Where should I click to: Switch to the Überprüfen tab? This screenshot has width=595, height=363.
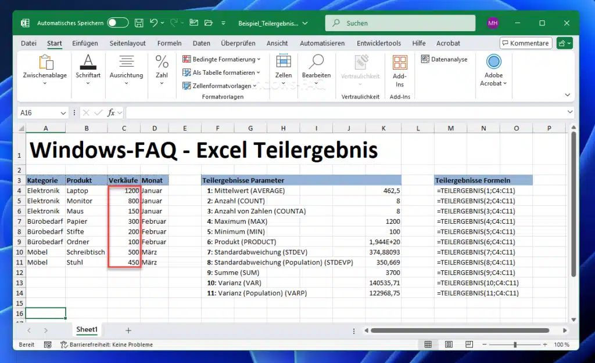(238, 43)
